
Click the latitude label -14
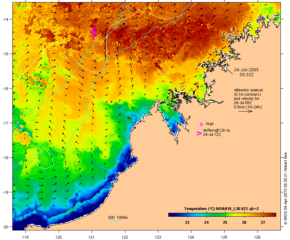[5, 19]
